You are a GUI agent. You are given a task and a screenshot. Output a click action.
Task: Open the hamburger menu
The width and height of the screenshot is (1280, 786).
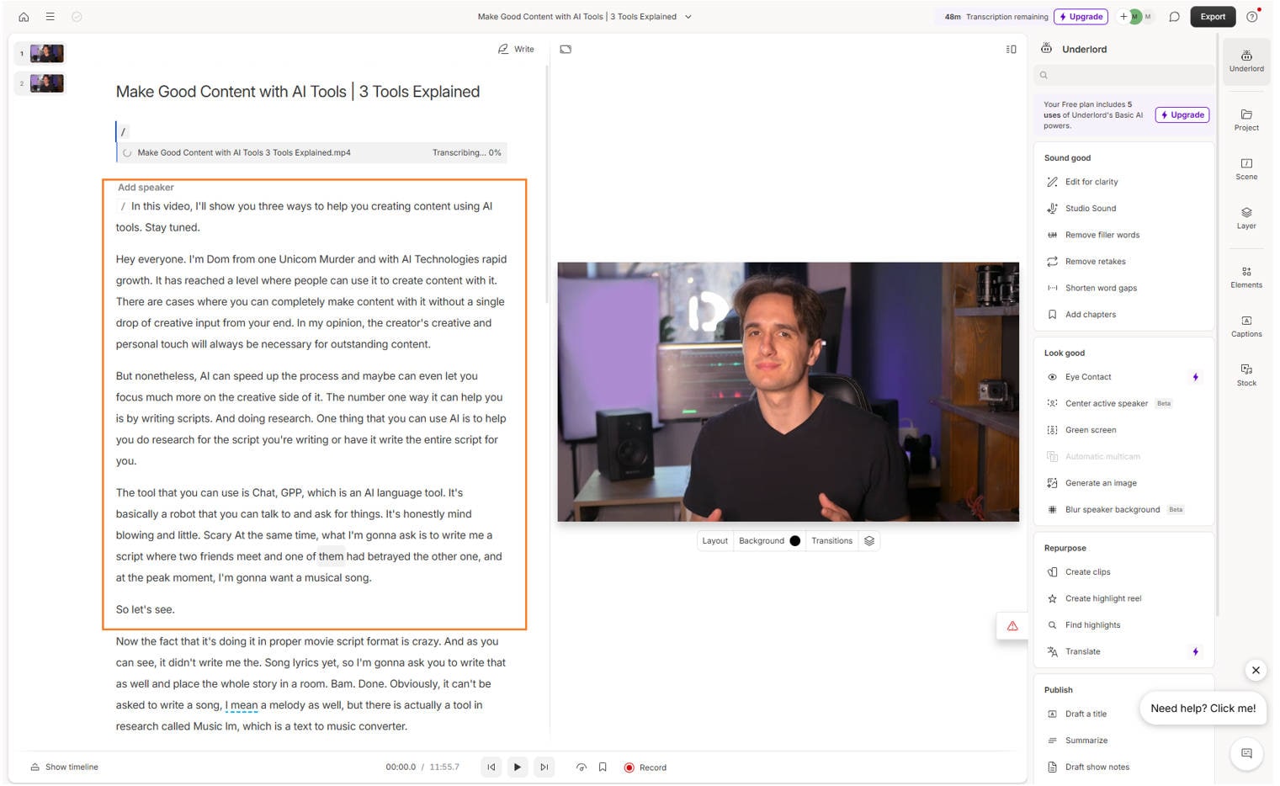click(x=50, y=17)
